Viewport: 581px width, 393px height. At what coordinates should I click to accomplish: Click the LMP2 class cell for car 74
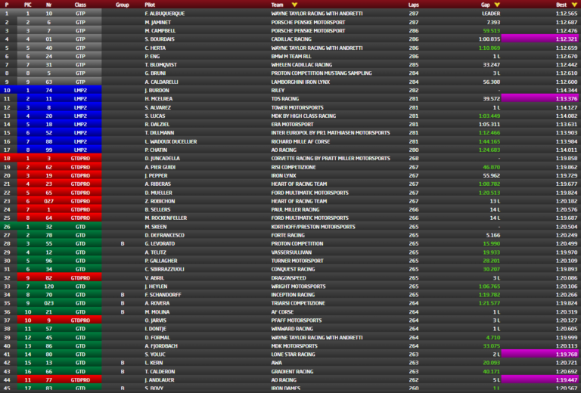tap(80, 90)
